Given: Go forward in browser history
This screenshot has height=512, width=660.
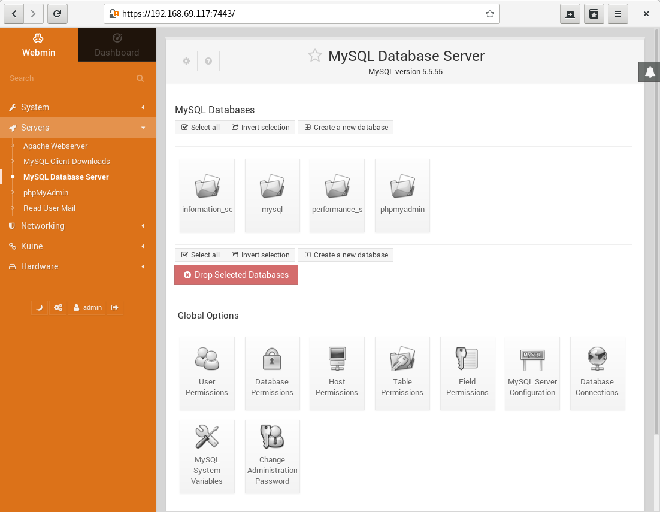Looking at the screenshot, I should tap(34, 14).
